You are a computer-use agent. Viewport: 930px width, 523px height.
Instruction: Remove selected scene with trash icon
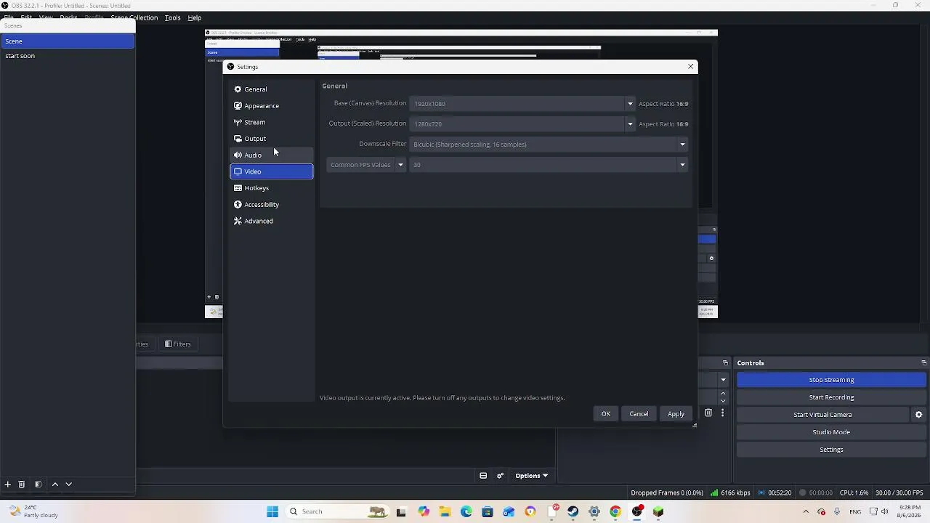[22, 485]
